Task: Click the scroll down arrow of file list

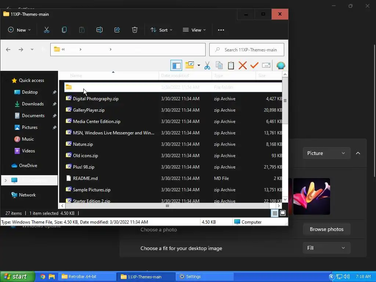Action: [285, 199]
